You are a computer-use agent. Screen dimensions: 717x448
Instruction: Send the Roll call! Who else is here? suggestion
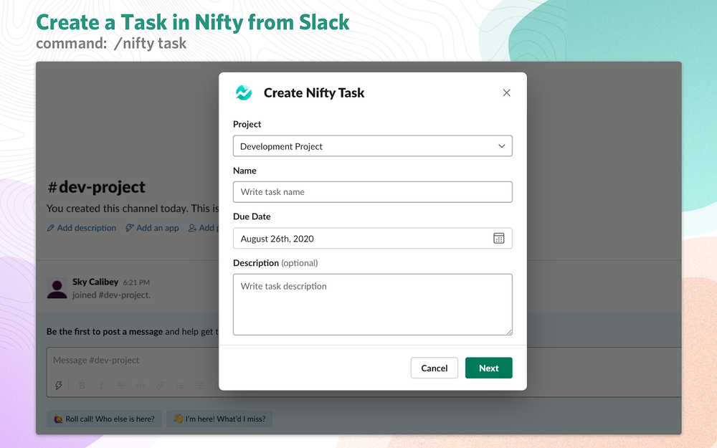click(x=104, y=419)
